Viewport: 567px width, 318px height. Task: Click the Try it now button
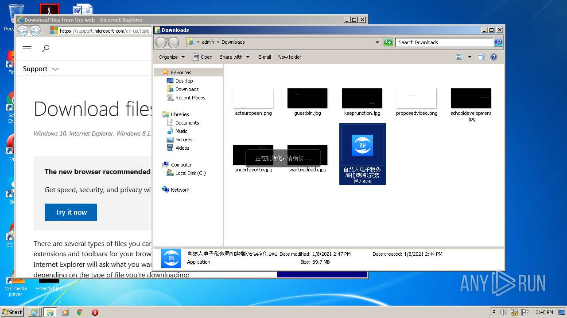pyautogui.click(x=71, y=212)
